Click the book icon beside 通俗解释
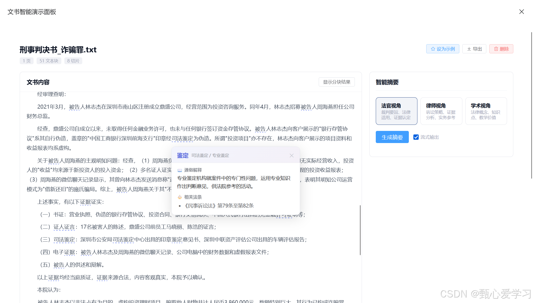This screenshot has height=303, width=533. (x=180, y=170)
